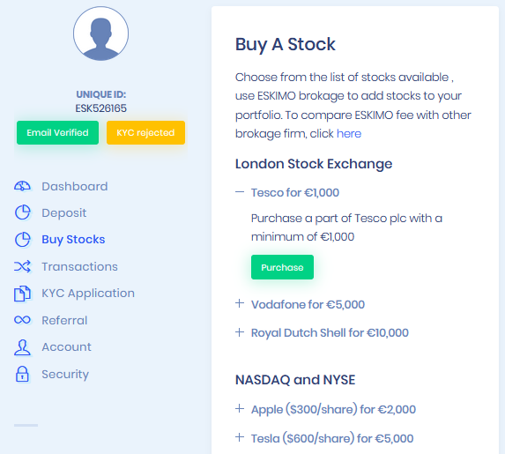
Task: Go to Referral in the sidebar
Action: 64,320
